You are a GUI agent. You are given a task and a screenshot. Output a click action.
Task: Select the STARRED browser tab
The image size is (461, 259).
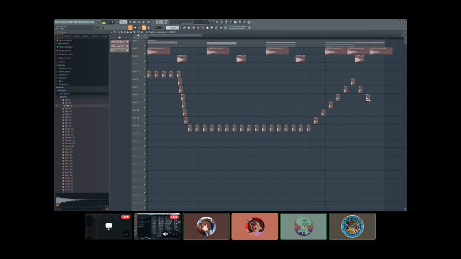[x=104, y=36]
